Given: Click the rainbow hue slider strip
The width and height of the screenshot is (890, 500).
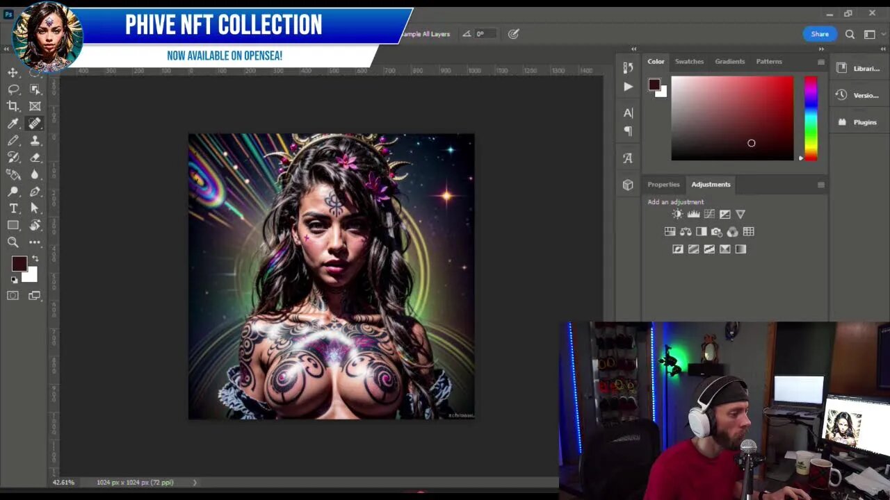Looking at the screenshot, I should [x=811, y=118].
